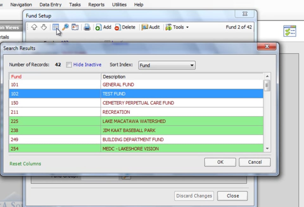Image resolution: width=304 pixels, height=207 pixels.
Task: Click the Hide Inactive label link
Action: coord(87,65)
